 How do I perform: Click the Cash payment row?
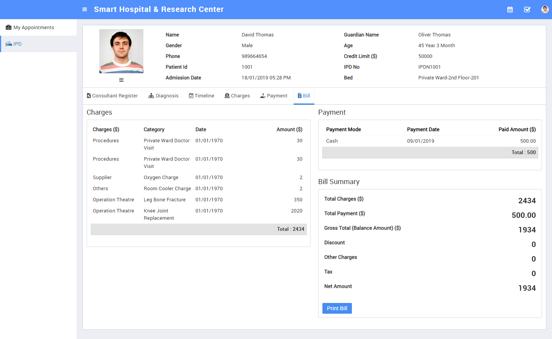tap(430, 141)
